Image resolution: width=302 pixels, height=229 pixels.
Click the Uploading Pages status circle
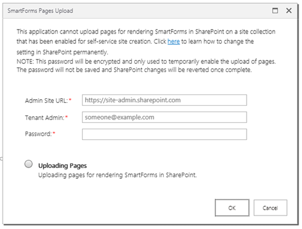click(x=29, y=165)
